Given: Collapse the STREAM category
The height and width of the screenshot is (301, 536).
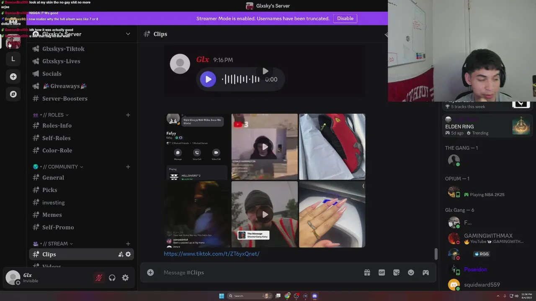Looking at the screenshot, I should [53, 244].
